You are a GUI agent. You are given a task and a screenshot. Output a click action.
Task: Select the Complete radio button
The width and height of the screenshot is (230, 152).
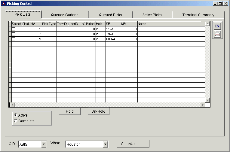click(16, 121)
